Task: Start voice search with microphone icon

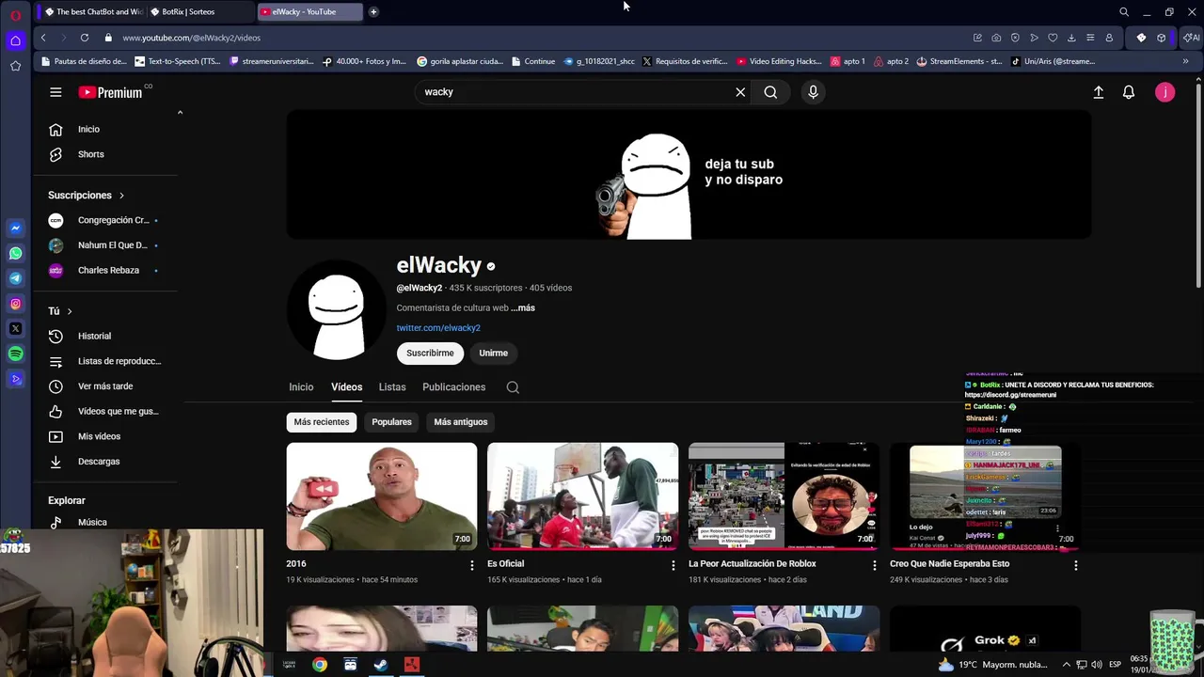Action: click(x=813, y=92)
